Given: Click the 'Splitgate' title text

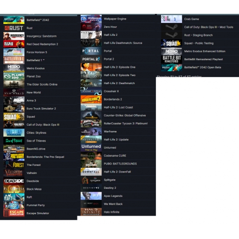Looking at the screenshot, I should click(109, 180).
